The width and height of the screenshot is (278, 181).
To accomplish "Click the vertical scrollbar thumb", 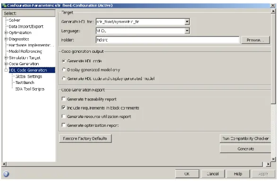I will 273,58.
